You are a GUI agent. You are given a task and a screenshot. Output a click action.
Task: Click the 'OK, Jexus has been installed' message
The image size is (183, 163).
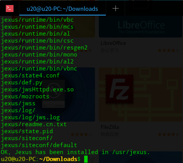[75, 152]
